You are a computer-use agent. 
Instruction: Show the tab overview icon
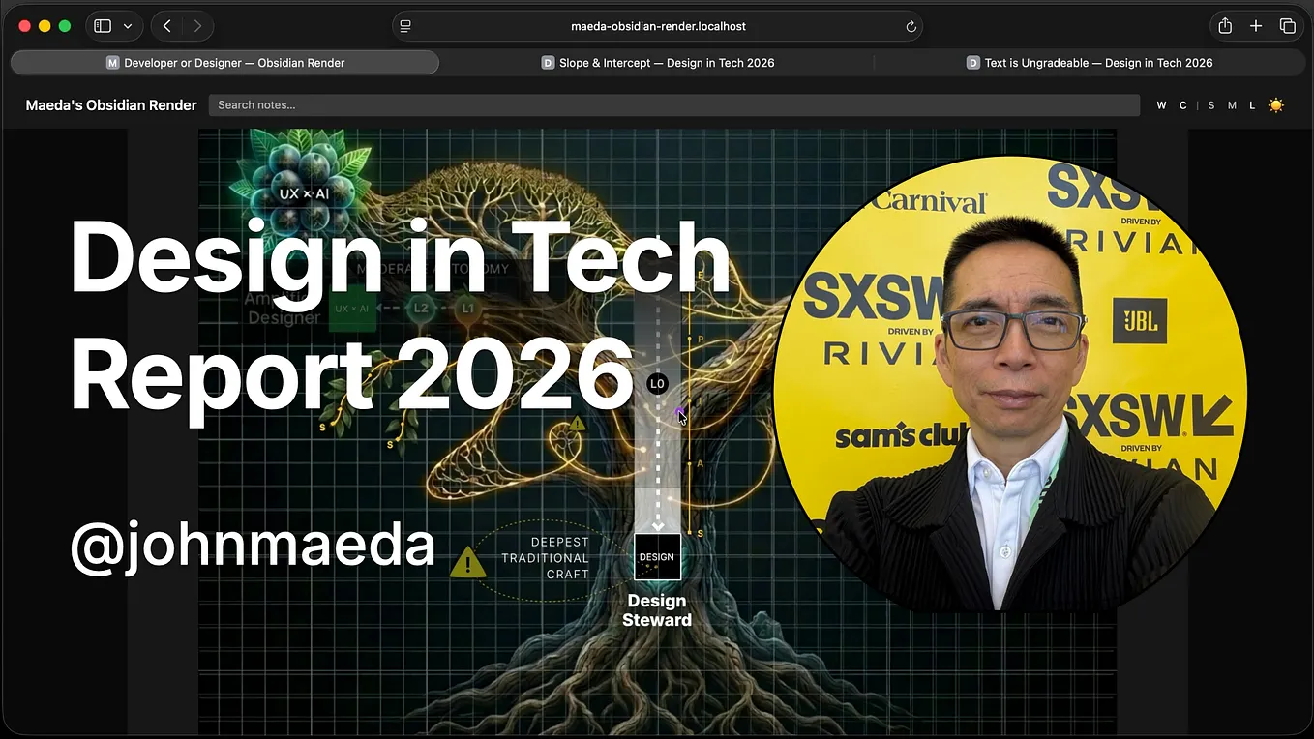(x=1288, y=26)
